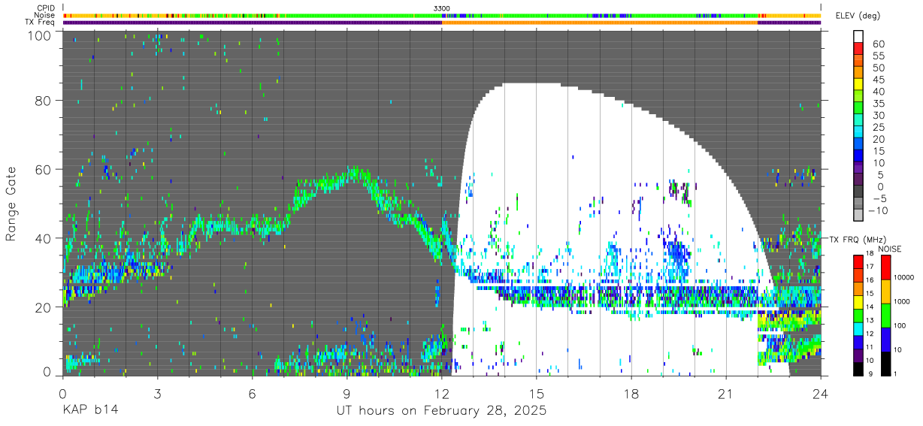Viewport: 923px width, 426px height.
Task: Click the CPID row label
Action: click(45, 8)
